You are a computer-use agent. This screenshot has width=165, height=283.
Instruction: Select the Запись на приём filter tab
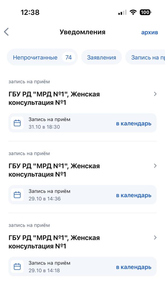point(146,57)
